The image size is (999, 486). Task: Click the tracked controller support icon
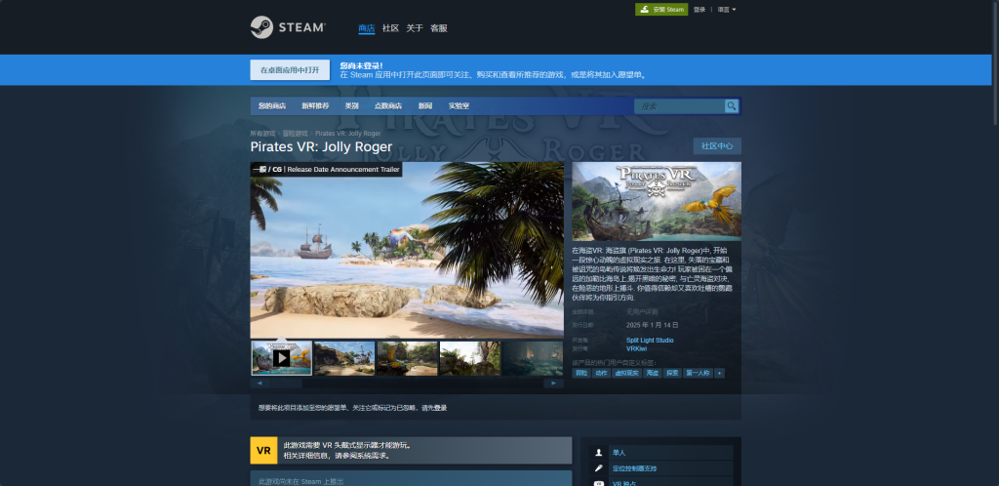[x=598, y=468]
